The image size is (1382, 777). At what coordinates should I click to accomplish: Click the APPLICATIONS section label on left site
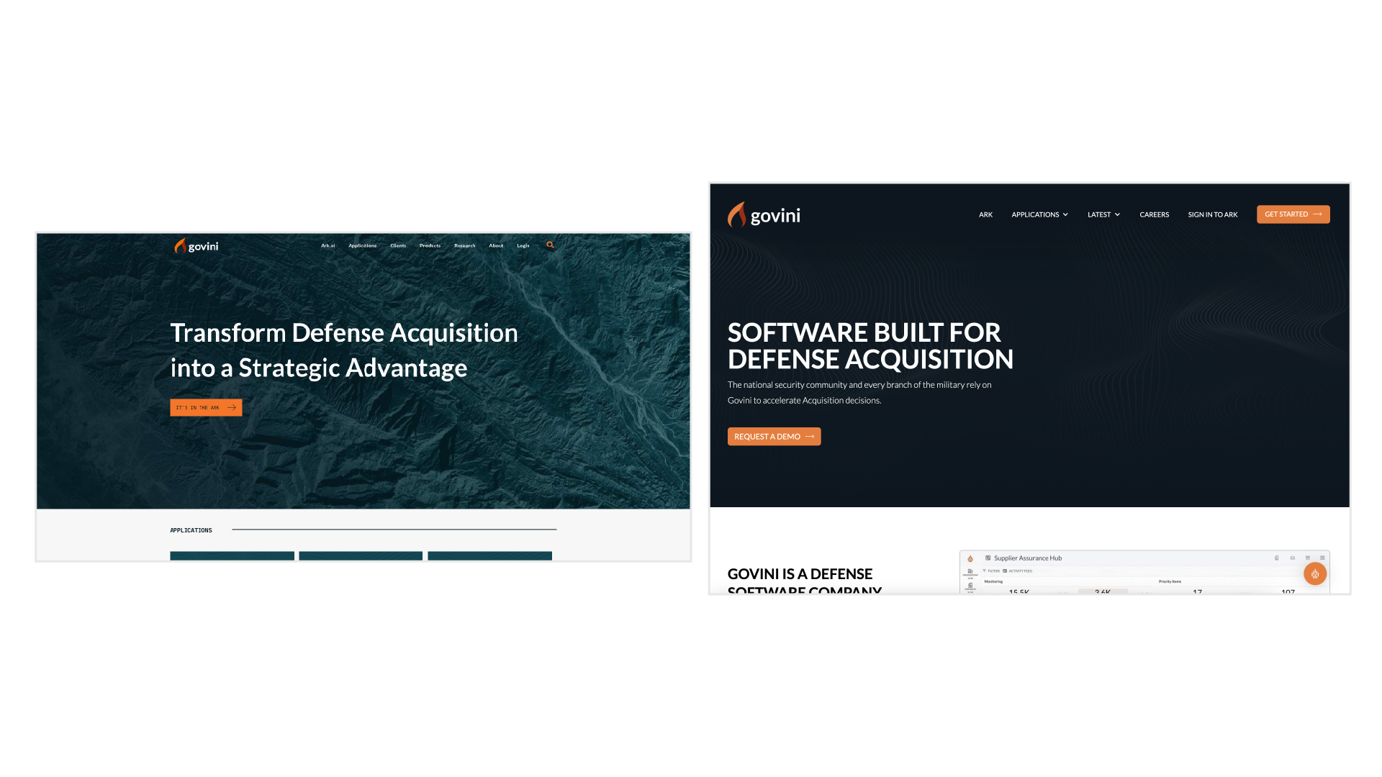191,530
